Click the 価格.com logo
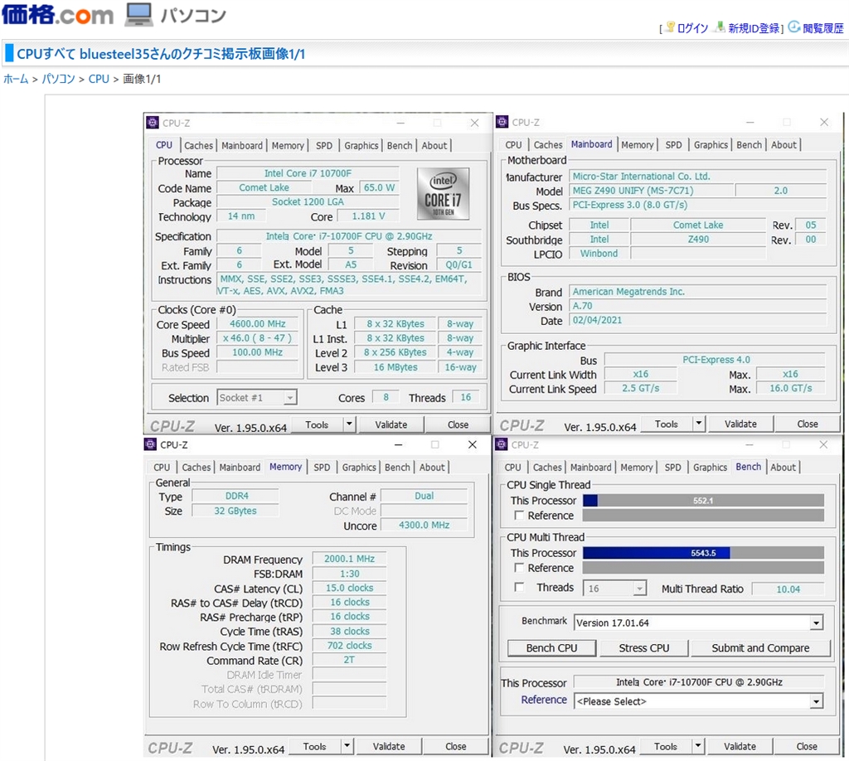849x761 pixels. 57,15
